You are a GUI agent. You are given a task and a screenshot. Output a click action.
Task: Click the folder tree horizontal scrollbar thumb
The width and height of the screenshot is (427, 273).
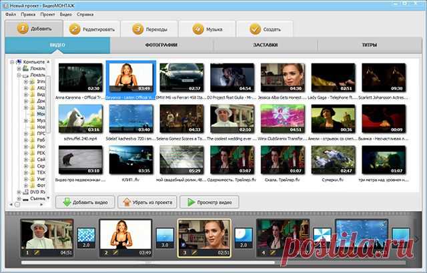point(17,204)
